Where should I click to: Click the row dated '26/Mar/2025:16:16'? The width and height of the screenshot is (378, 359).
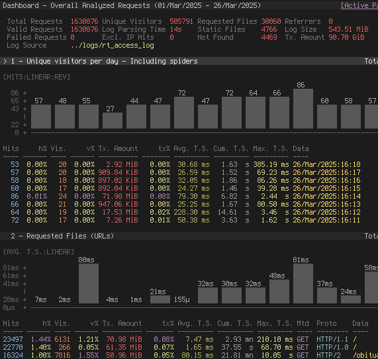(181, 180)
